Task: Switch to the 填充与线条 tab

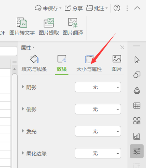Action: click(x=34, y=63)
